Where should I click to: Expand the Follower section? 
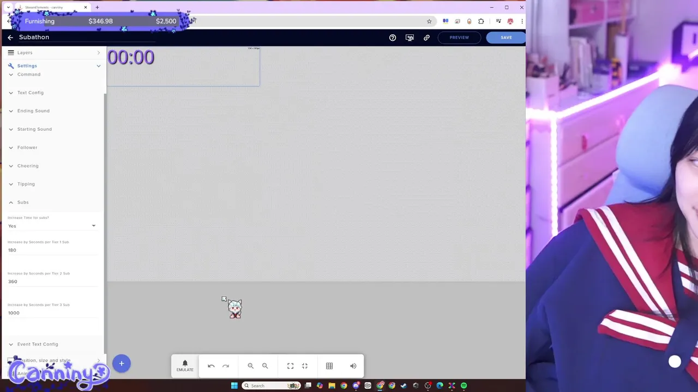(27, 148)
